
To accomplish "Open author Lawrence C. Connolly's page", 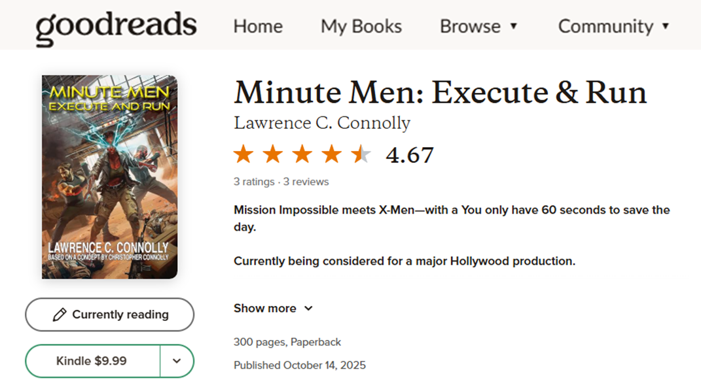I will pyautogui.click(x=322, y=123).
